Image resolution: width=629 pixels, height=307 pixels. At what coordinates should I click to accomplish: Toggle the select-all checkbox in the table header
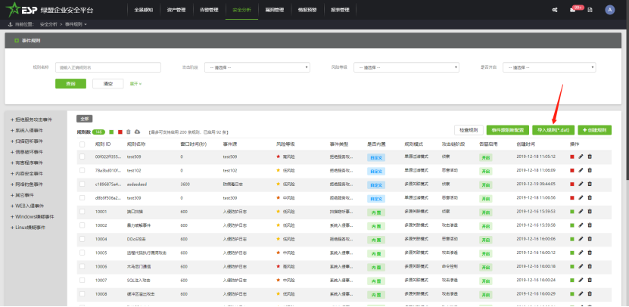(x=83, y=143)
